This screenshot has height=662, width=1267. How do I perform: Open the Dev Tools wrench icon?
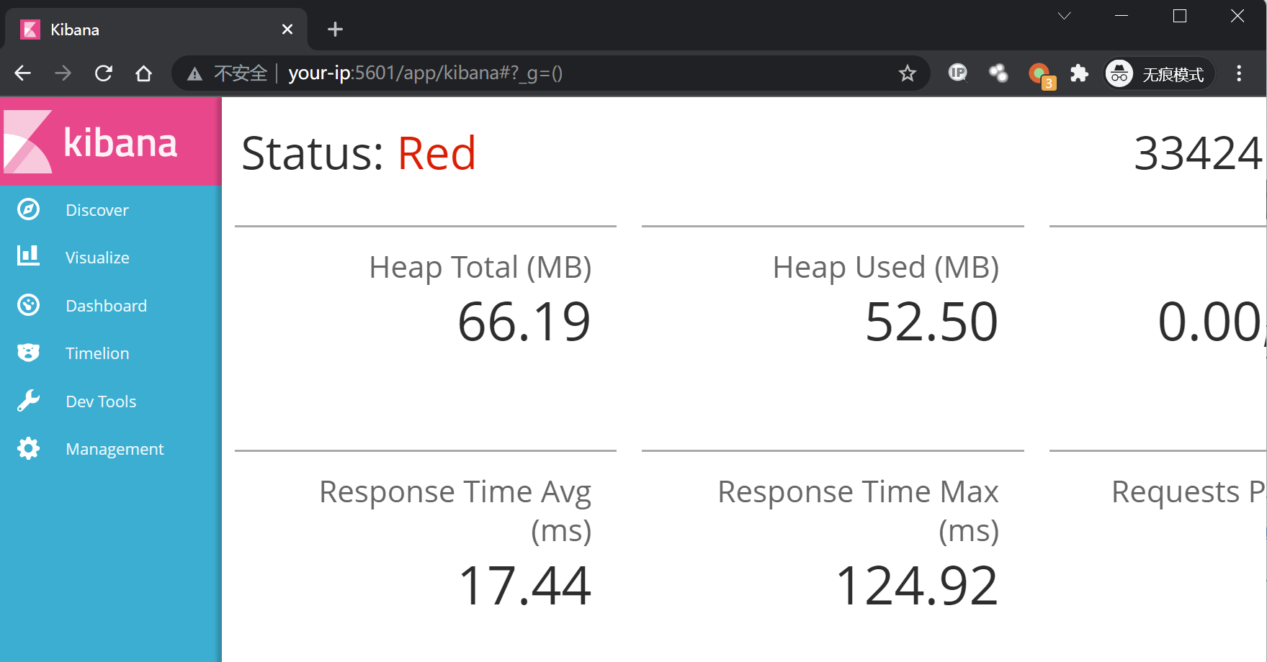(x=28, y=401)
